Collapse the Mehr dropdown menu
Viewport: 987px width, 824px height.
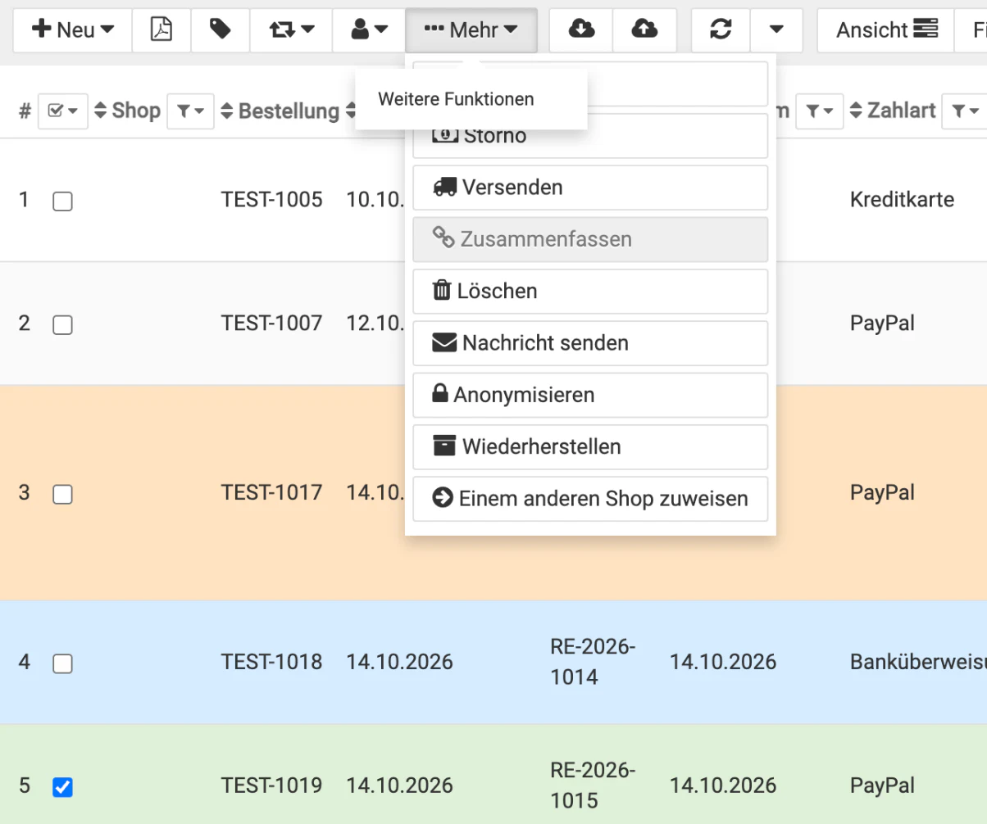[x=471, y=30]
